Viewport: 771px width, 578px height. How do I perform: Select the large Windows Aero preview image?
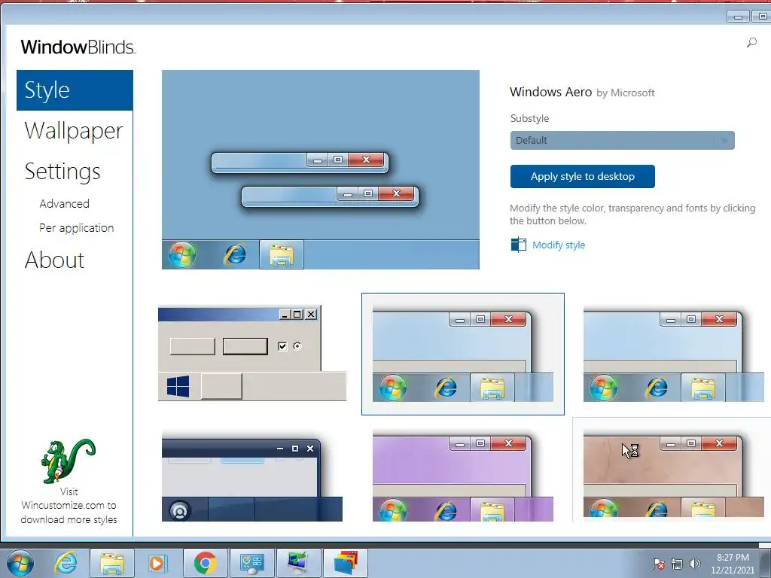pos(321,169)
